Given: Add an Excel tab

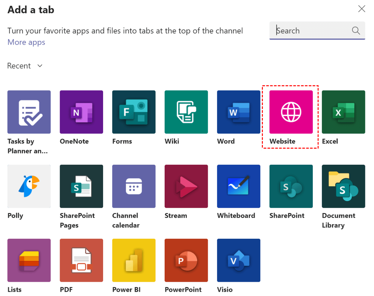Looking at the screenshot, I should coord(343,112).
